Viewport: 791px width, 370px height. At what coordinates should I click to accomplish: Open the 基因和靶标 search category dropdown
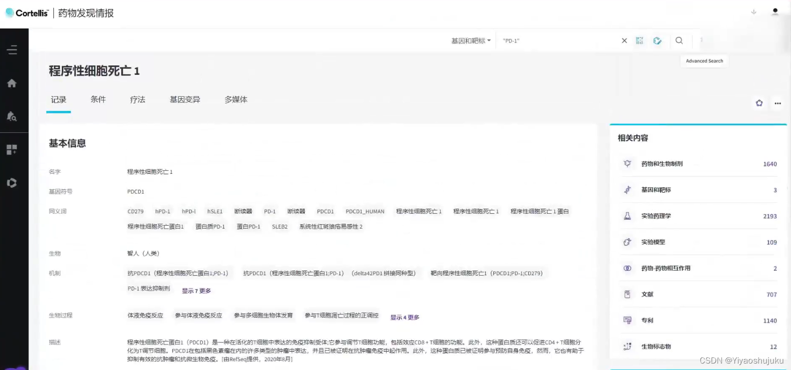[x=471, y=41]
